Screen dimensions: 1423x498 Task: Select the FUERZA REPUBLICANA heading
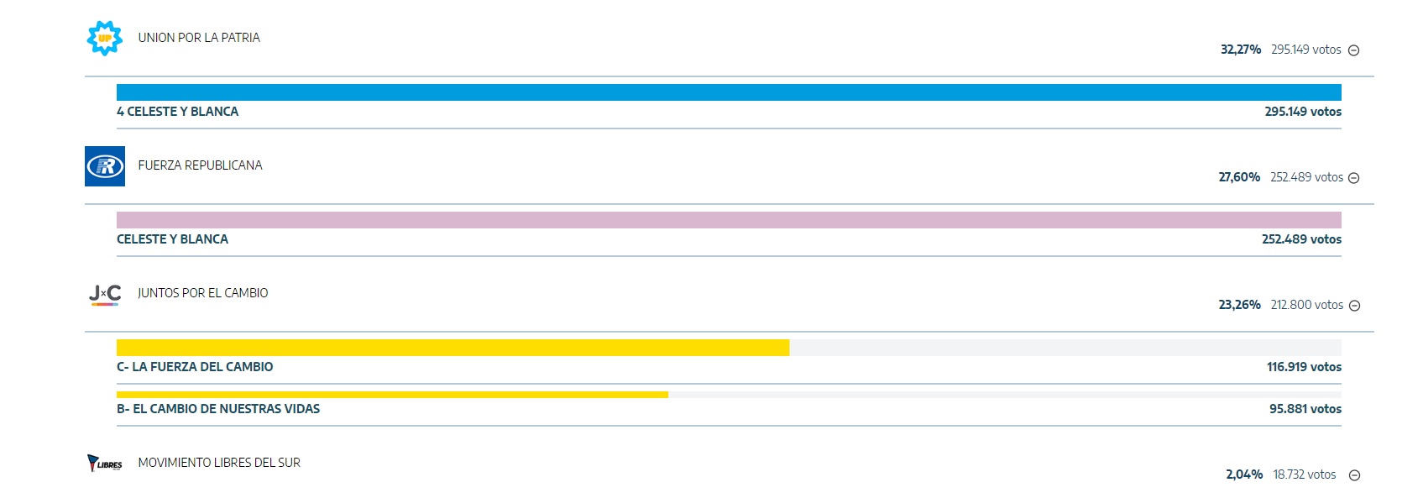(x=200, y=165)
